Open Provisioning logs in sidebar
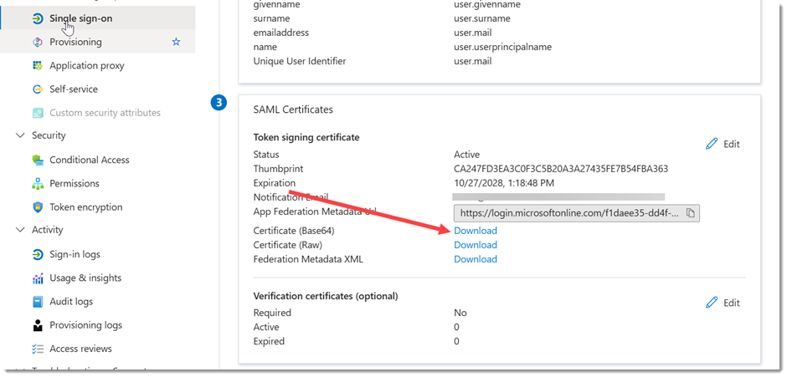Viewport: 787px width, 377px height. pyautogui.click(x=86, y=325)
